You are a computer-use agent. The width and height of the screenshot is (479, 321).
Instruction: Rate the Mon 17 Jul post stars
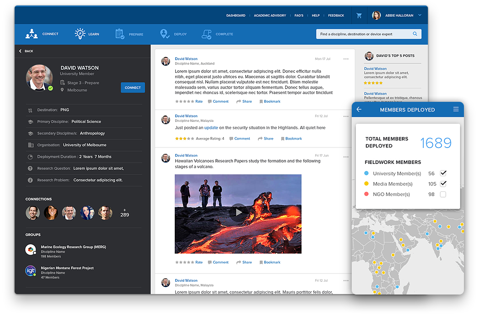pos(184,101)
